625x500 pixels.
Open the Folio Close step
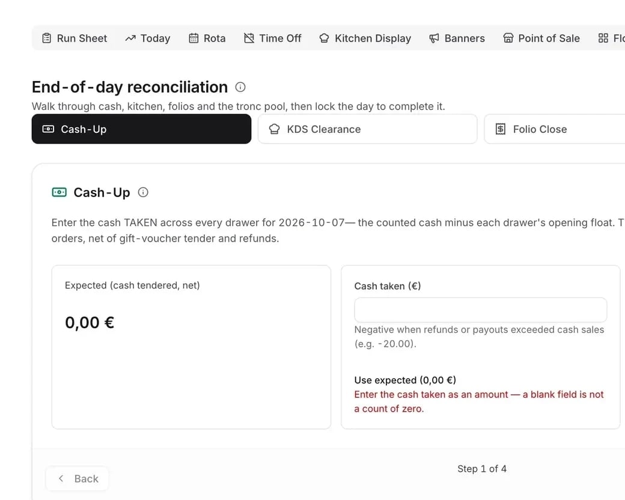(x=555, y=129)
